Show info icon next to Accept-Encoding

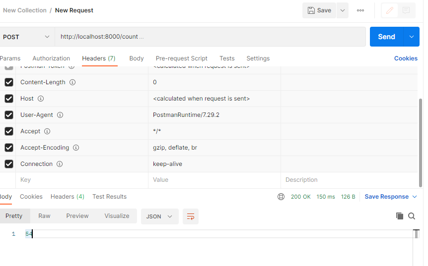pos(76,148)
